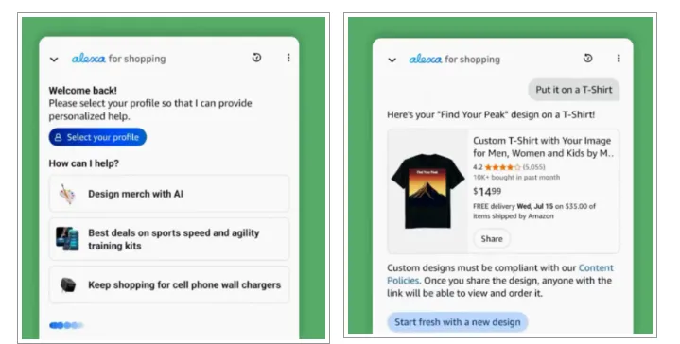Open chat history icon in left panel
The width and height of the screenshot is (680, 344).
(x=256, y=58)
